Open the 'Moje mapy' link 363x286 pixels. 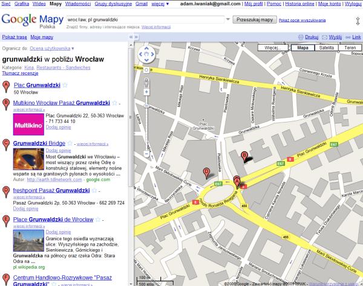(42, 37)
